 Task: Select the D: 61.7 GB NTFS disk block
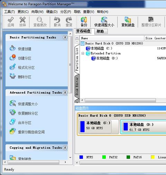coord(144,127)
